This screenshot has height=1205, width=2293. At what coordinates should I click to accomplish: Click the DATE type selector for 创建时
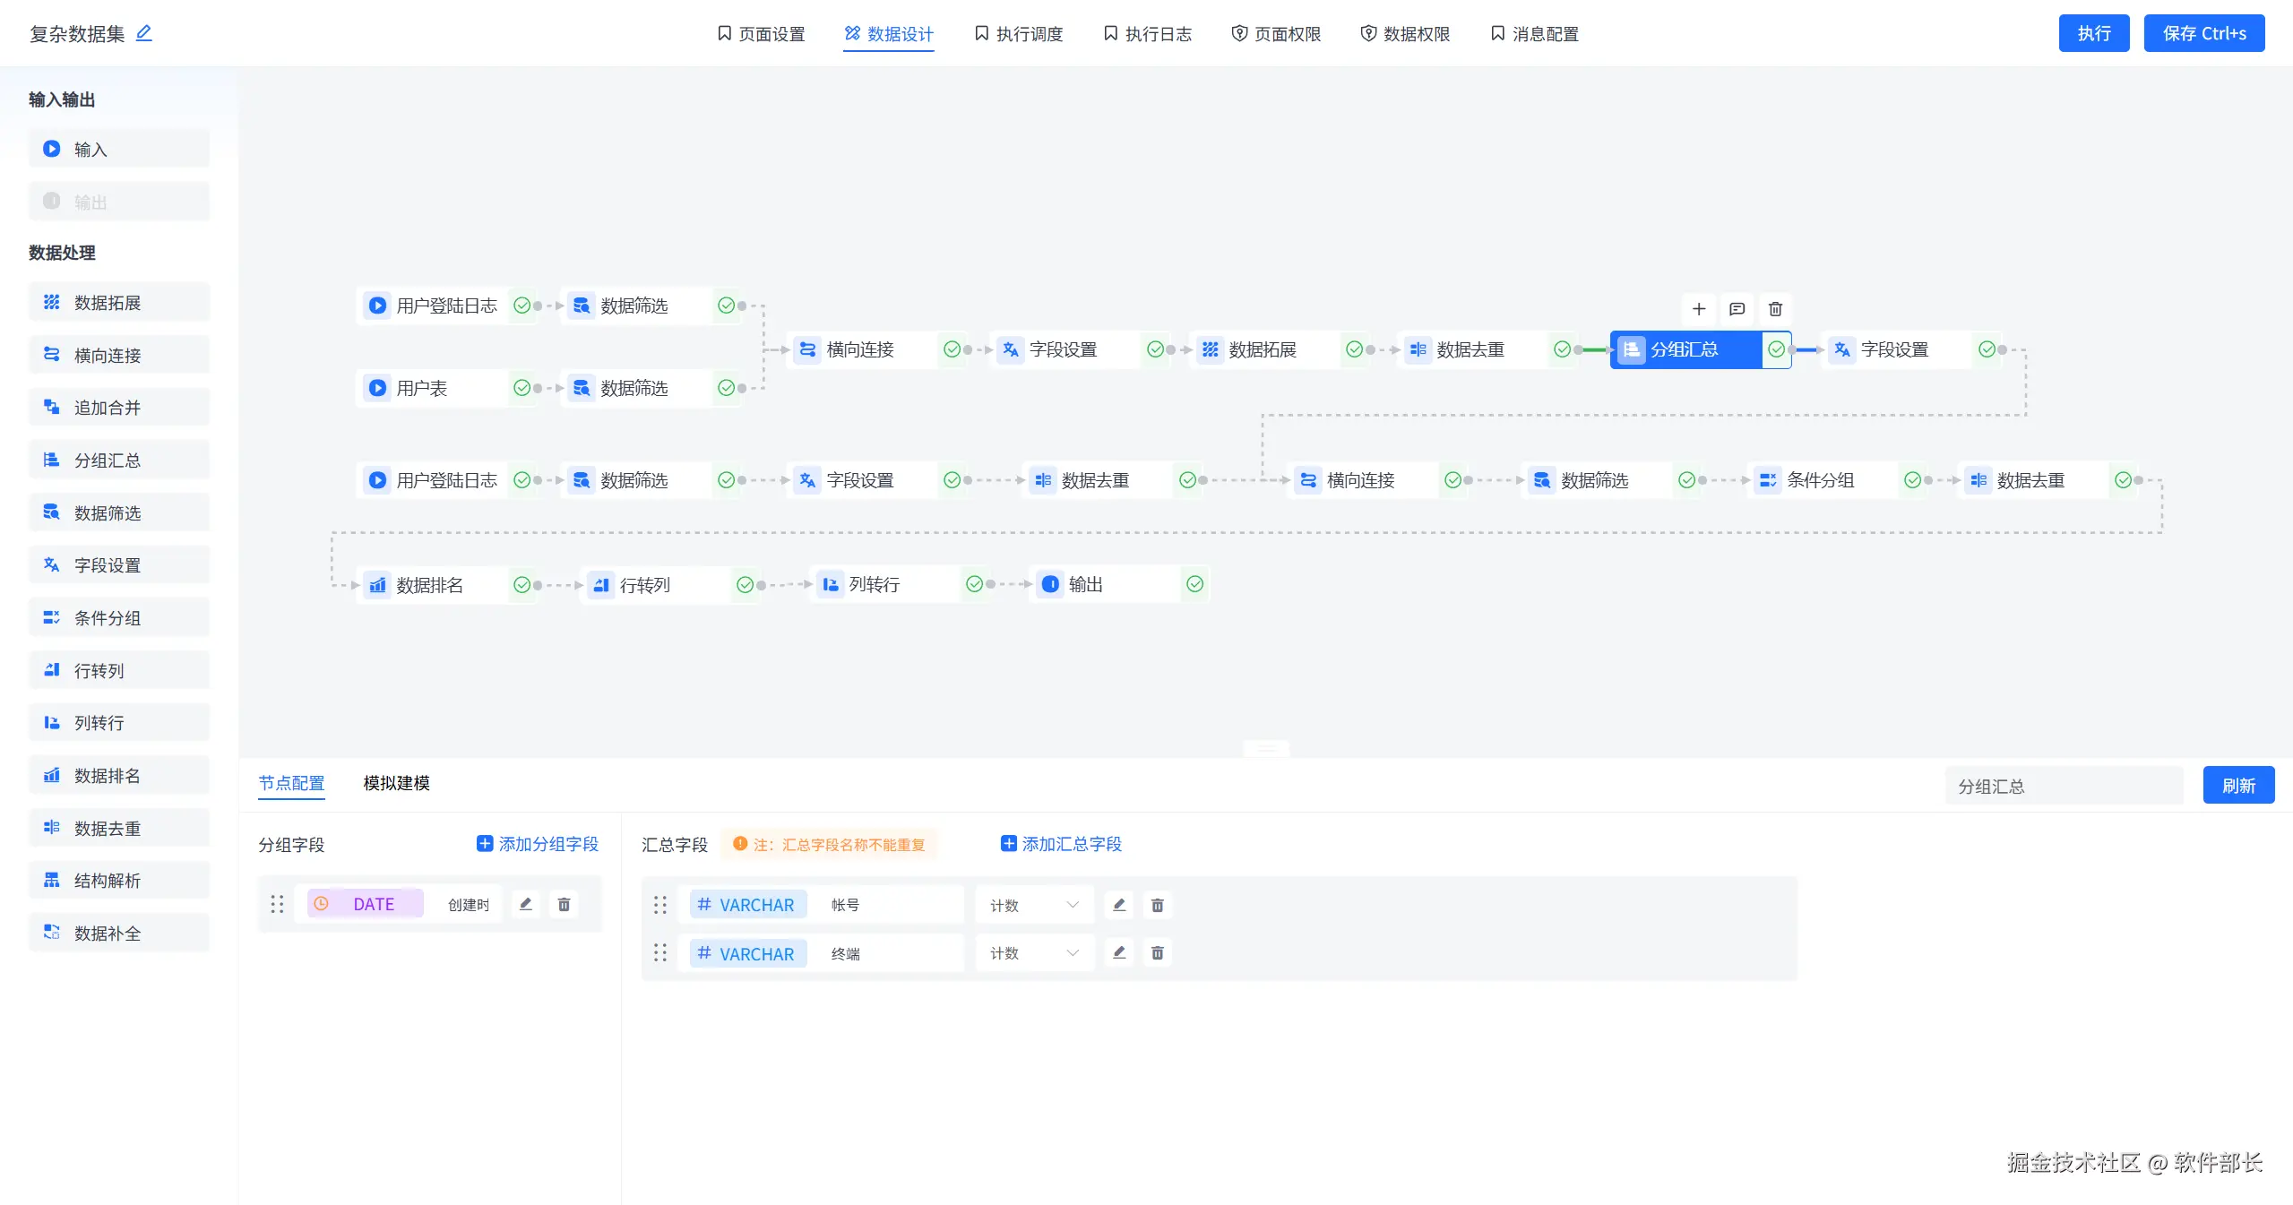click(x=366, y=904)
